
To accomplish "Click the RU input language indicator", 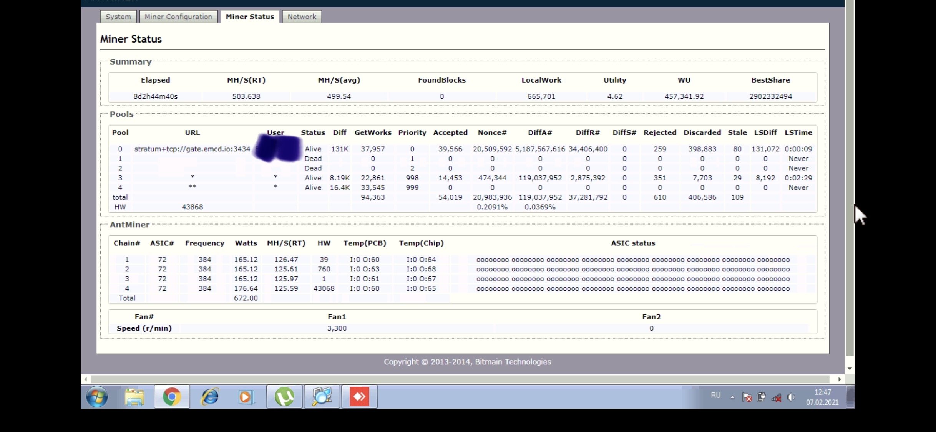I will pyautogui.click(x=715, y=395).
